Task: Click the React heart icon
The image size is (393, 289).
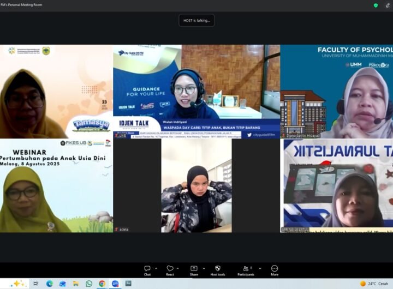Action: [170, 270]
